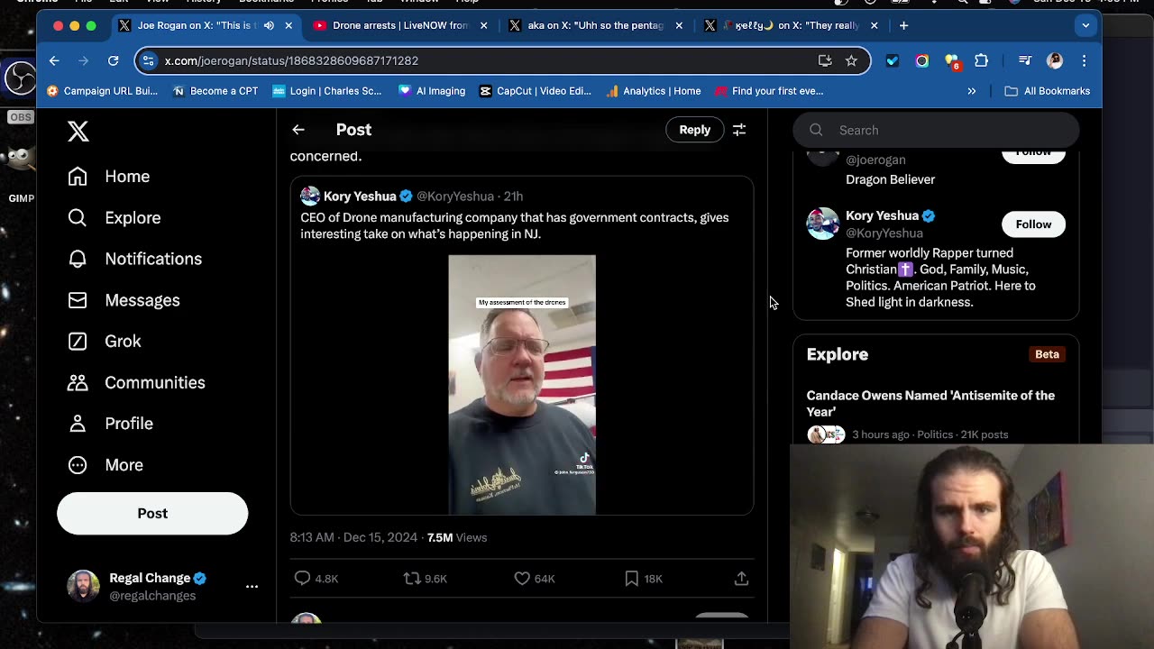Viewport: 1154px width, 649px height.
Task: Click the X search field
Action: click(936, 130)
